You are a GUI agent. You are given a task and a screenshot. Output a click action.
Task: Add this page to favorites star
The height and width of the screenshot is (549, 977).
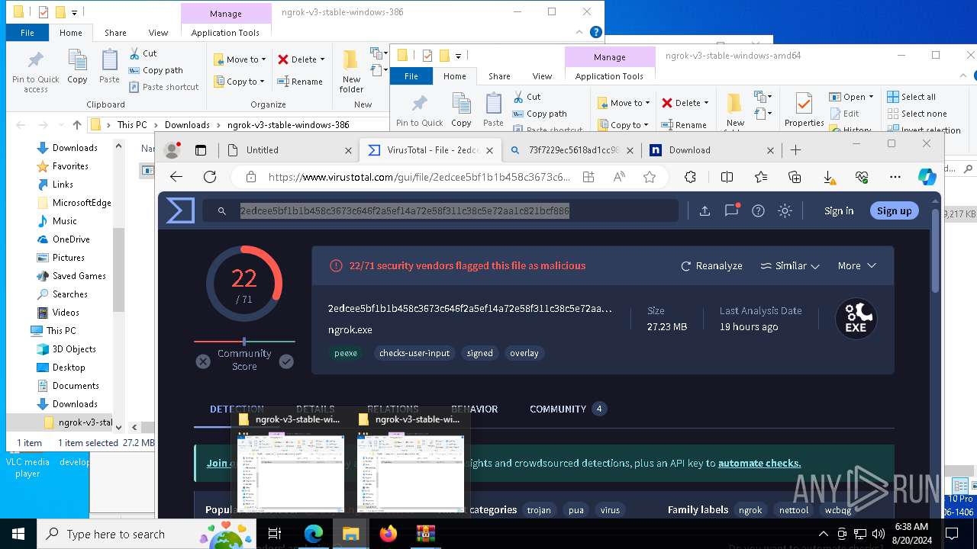[x=650, y=177]
